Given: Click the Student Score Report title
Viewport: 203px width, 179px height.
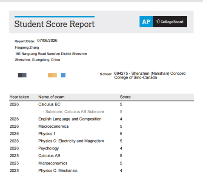Looking at the screenshot, I should point(54,24).
